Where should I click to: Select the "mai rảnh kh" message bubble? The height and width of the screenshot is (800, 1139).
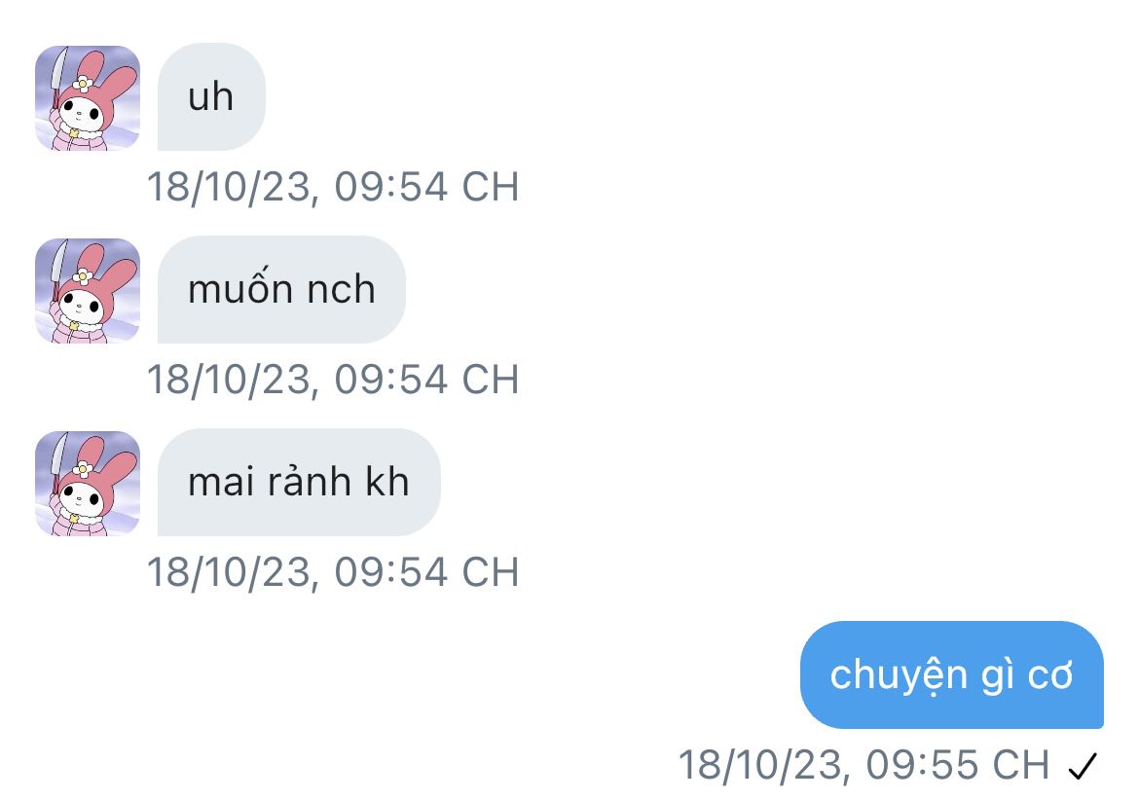[x=299, y=482]
